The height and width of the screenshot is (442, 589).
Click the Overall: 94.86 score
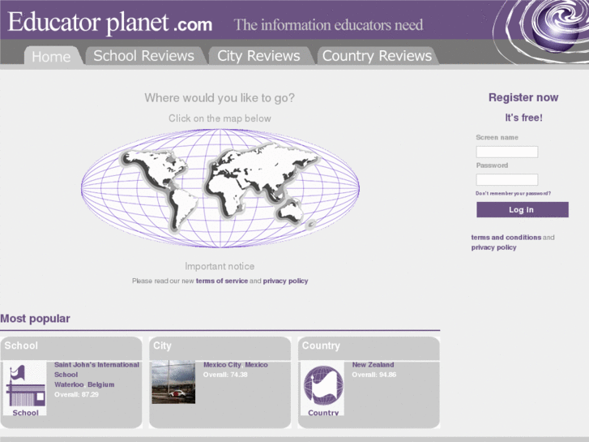point(374,375)
